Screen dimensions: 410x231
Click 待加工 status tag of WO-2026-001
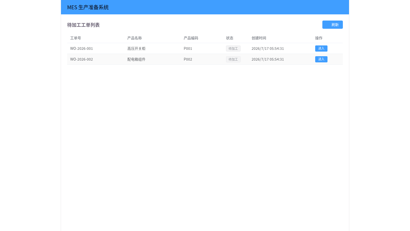pyautogui.click(x=233, y=49)
